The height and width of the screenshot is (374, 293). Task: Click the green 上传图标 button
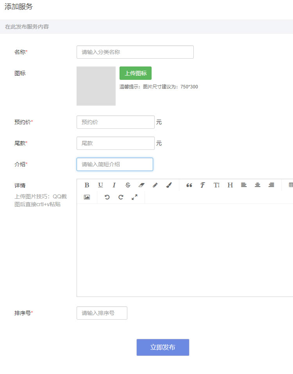coord(135,73)
